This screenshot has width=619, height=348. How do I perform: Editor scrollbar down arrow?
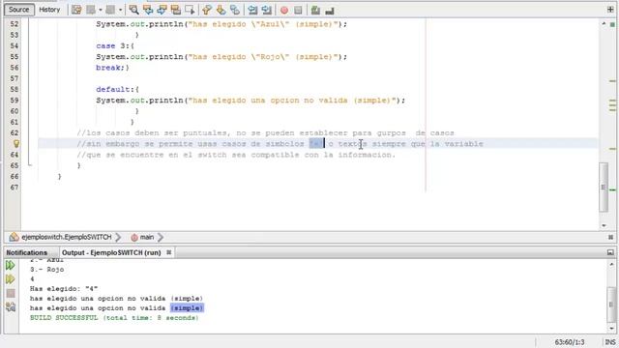point(604,225)
